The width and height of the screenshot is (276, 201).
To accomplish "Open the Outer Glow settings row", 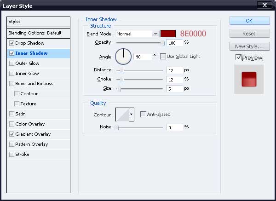I will (x=38, y=63).
